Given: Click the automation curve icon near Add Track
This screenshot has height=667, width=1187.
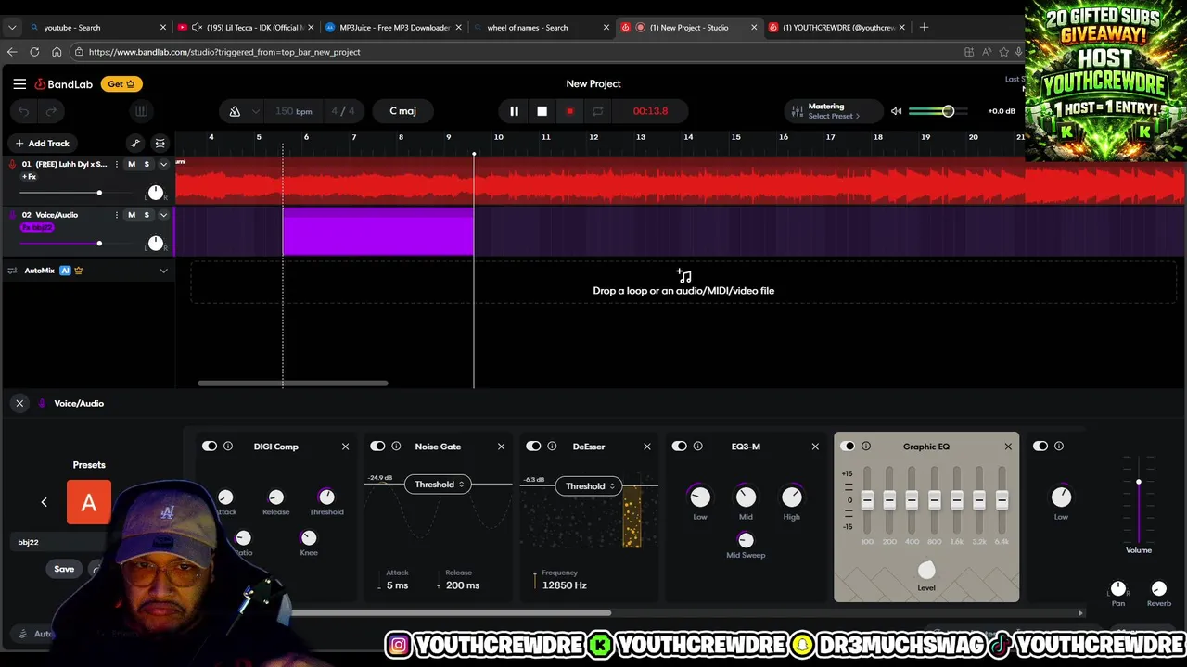Looking at the screenshot, I should tap(135, 143).
